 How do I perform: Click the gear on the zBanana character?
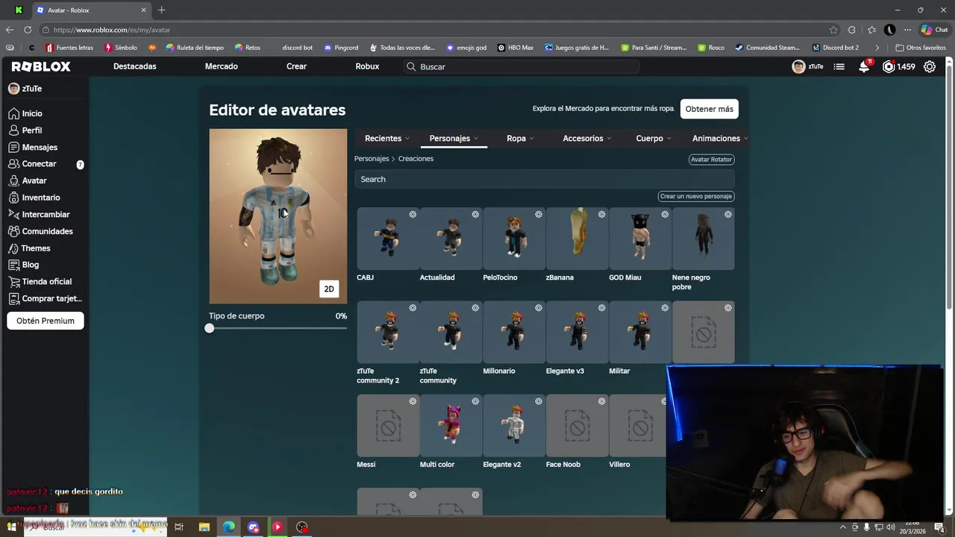[x=601, y=215]
